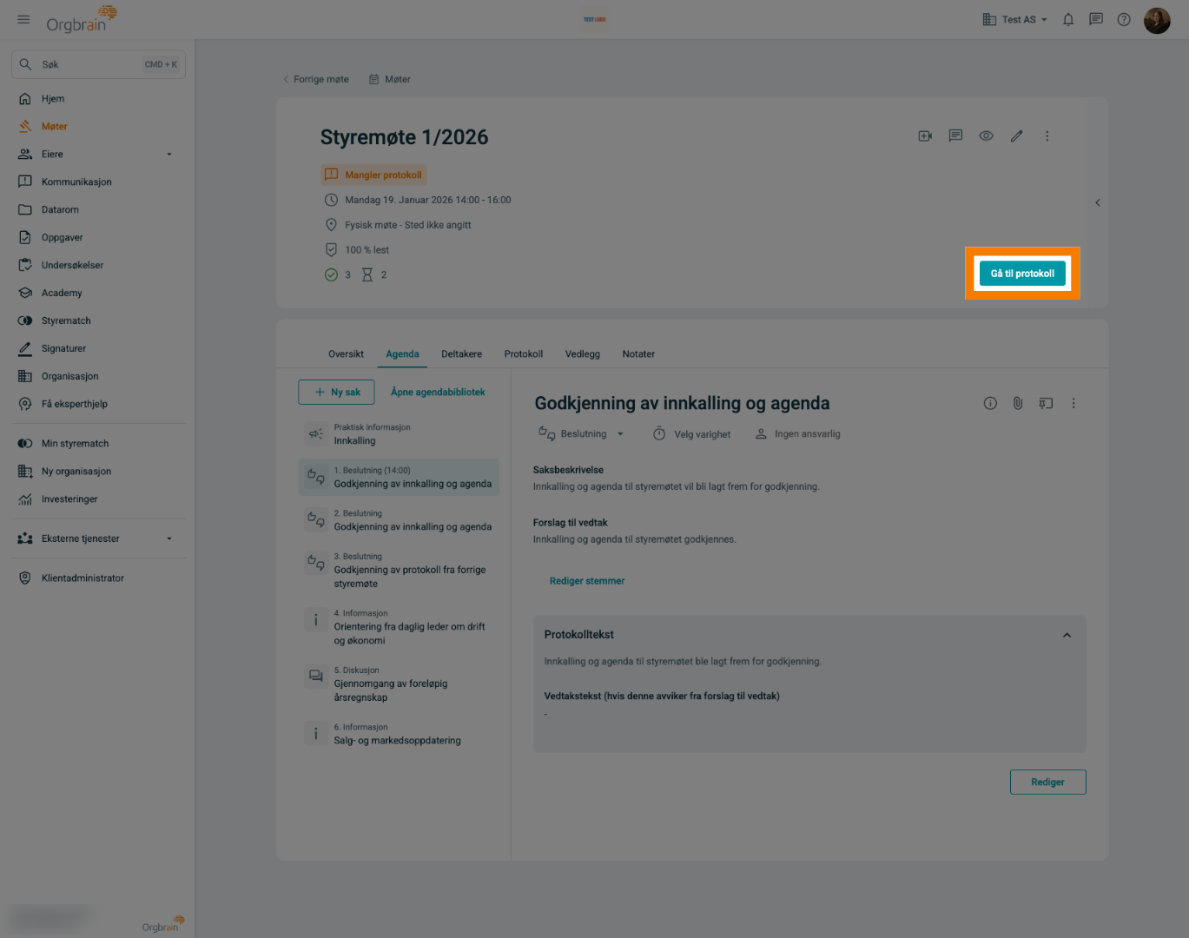Switch to the Agenda tab
Image resolution: width=1189 pixels, height=938 pixels.
pos(402,354)
